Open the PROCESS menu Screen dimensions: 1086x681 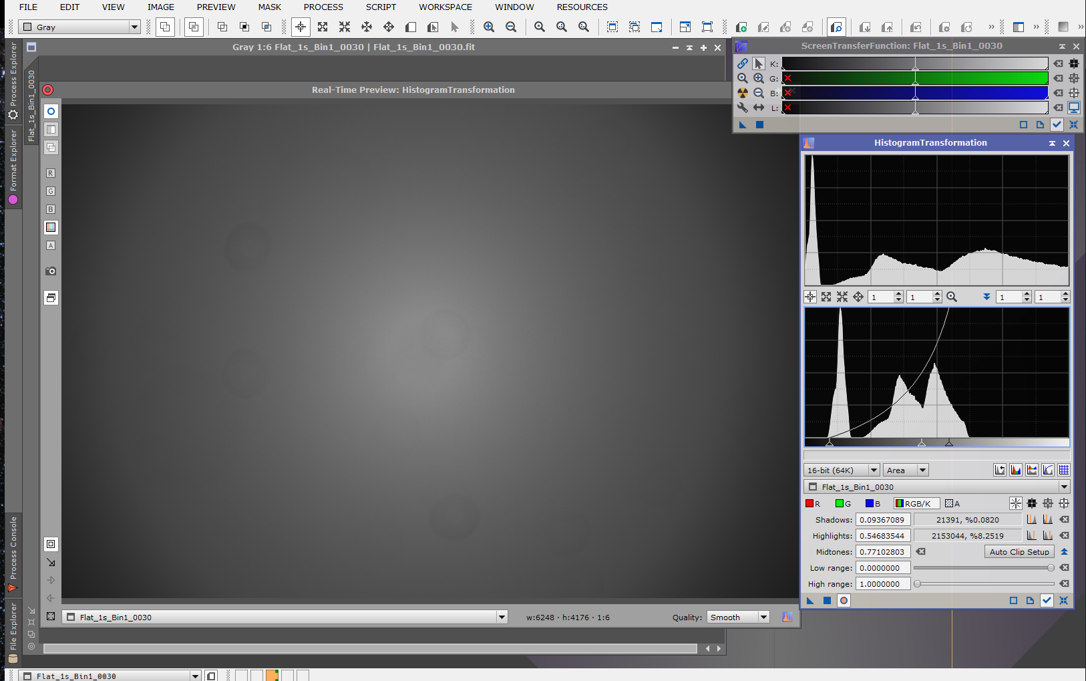coord(323,7)
